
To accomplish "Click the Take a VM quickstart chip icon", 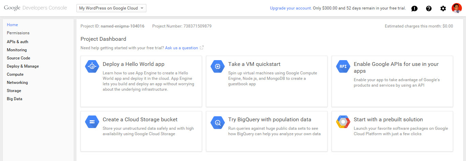I will [217, 67].
